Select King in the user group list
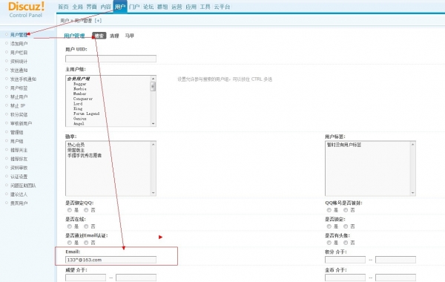The height and width of the screenshot is (282, 445). pyautogui.click(x=78, y=108)
